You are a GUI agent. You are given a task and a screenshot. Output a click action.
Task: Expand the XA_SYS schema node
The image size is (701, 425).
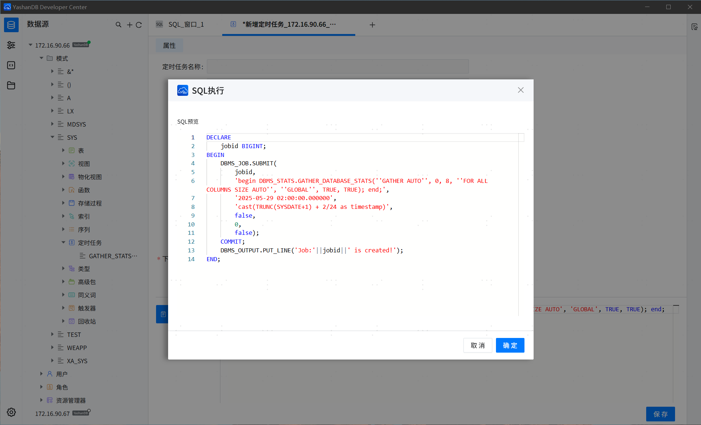[x=52, y=361]
